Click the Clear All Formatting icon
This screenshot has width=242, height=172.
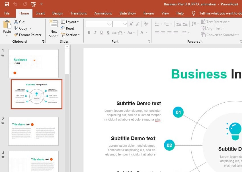point(146,24)
